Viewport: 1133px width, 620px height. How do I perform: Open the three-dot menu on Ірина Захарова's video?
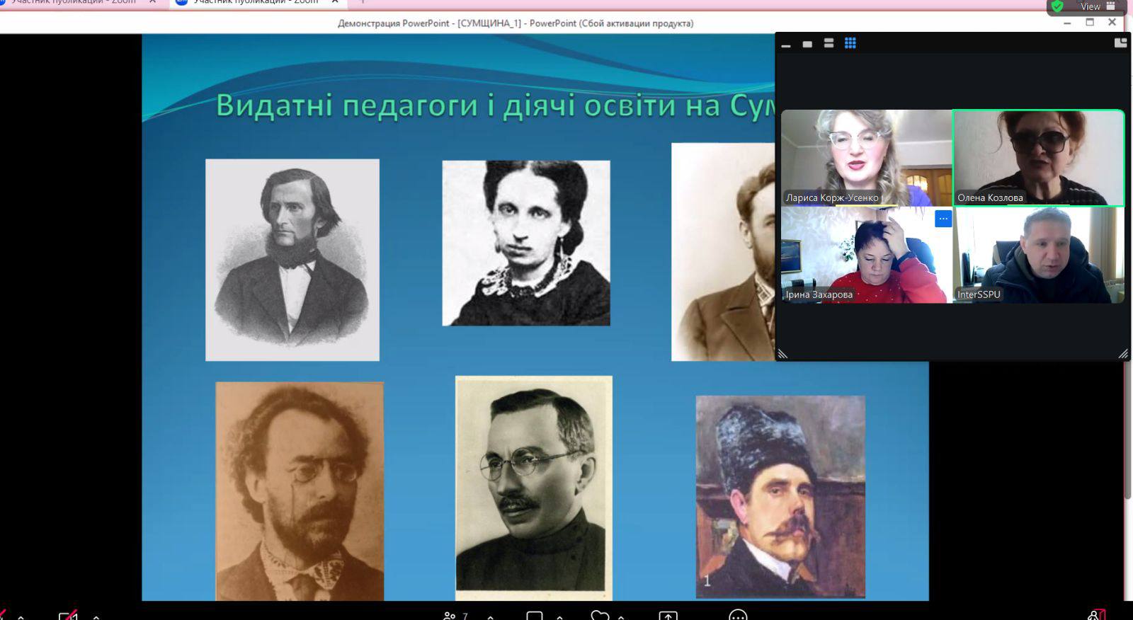click(943, 219)
